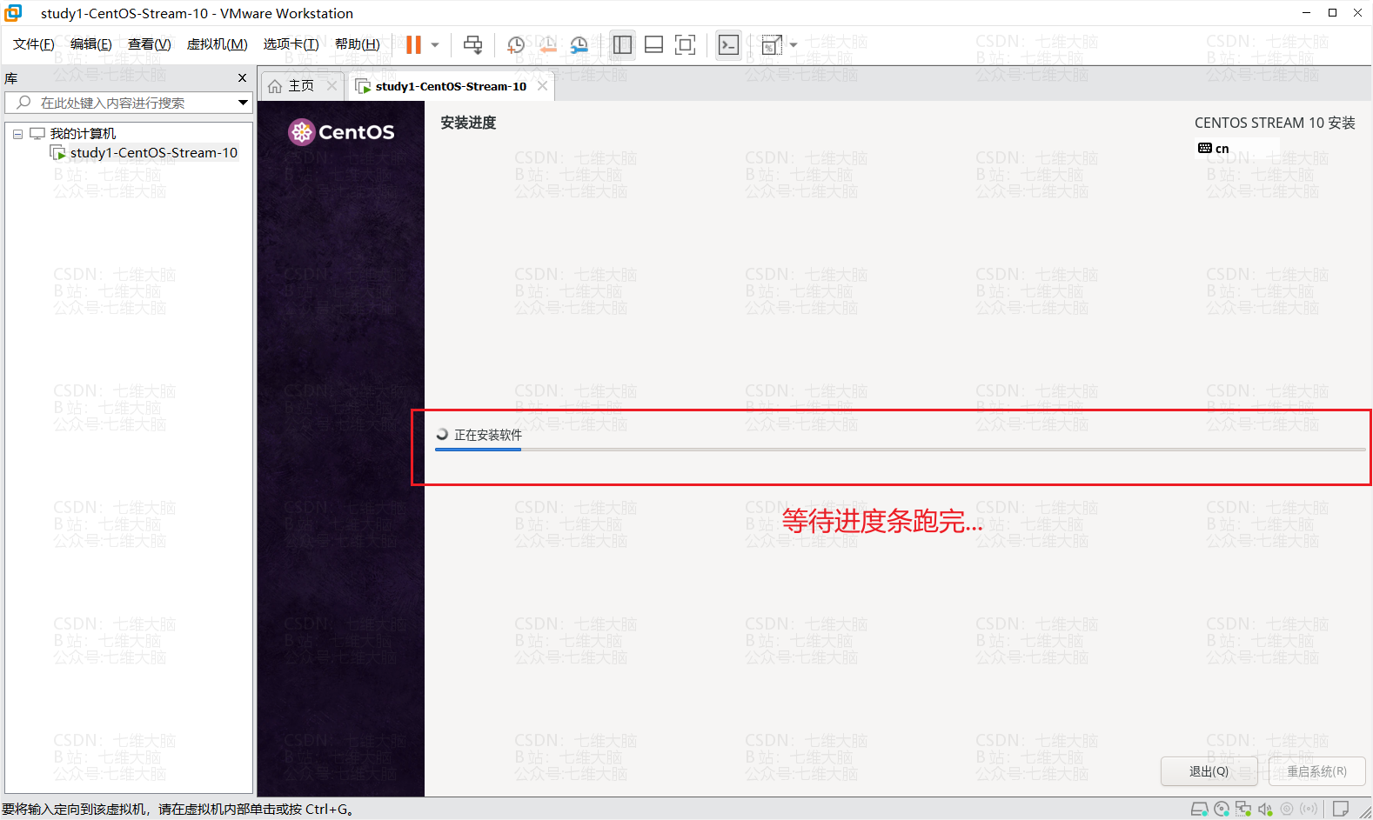Open the 编辑(E) menu
Screen dimensions: 1373x820
[x=91, y=44]
